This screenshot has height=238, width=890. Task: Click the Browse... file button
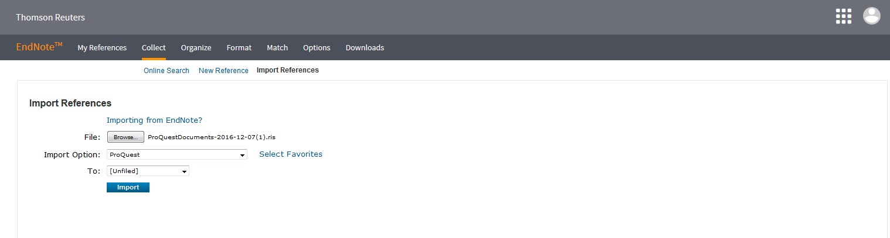point(125,137)
